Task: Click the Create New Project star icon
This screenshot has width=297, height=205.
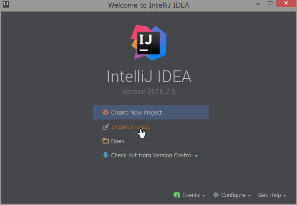Action: coord(105,113)
